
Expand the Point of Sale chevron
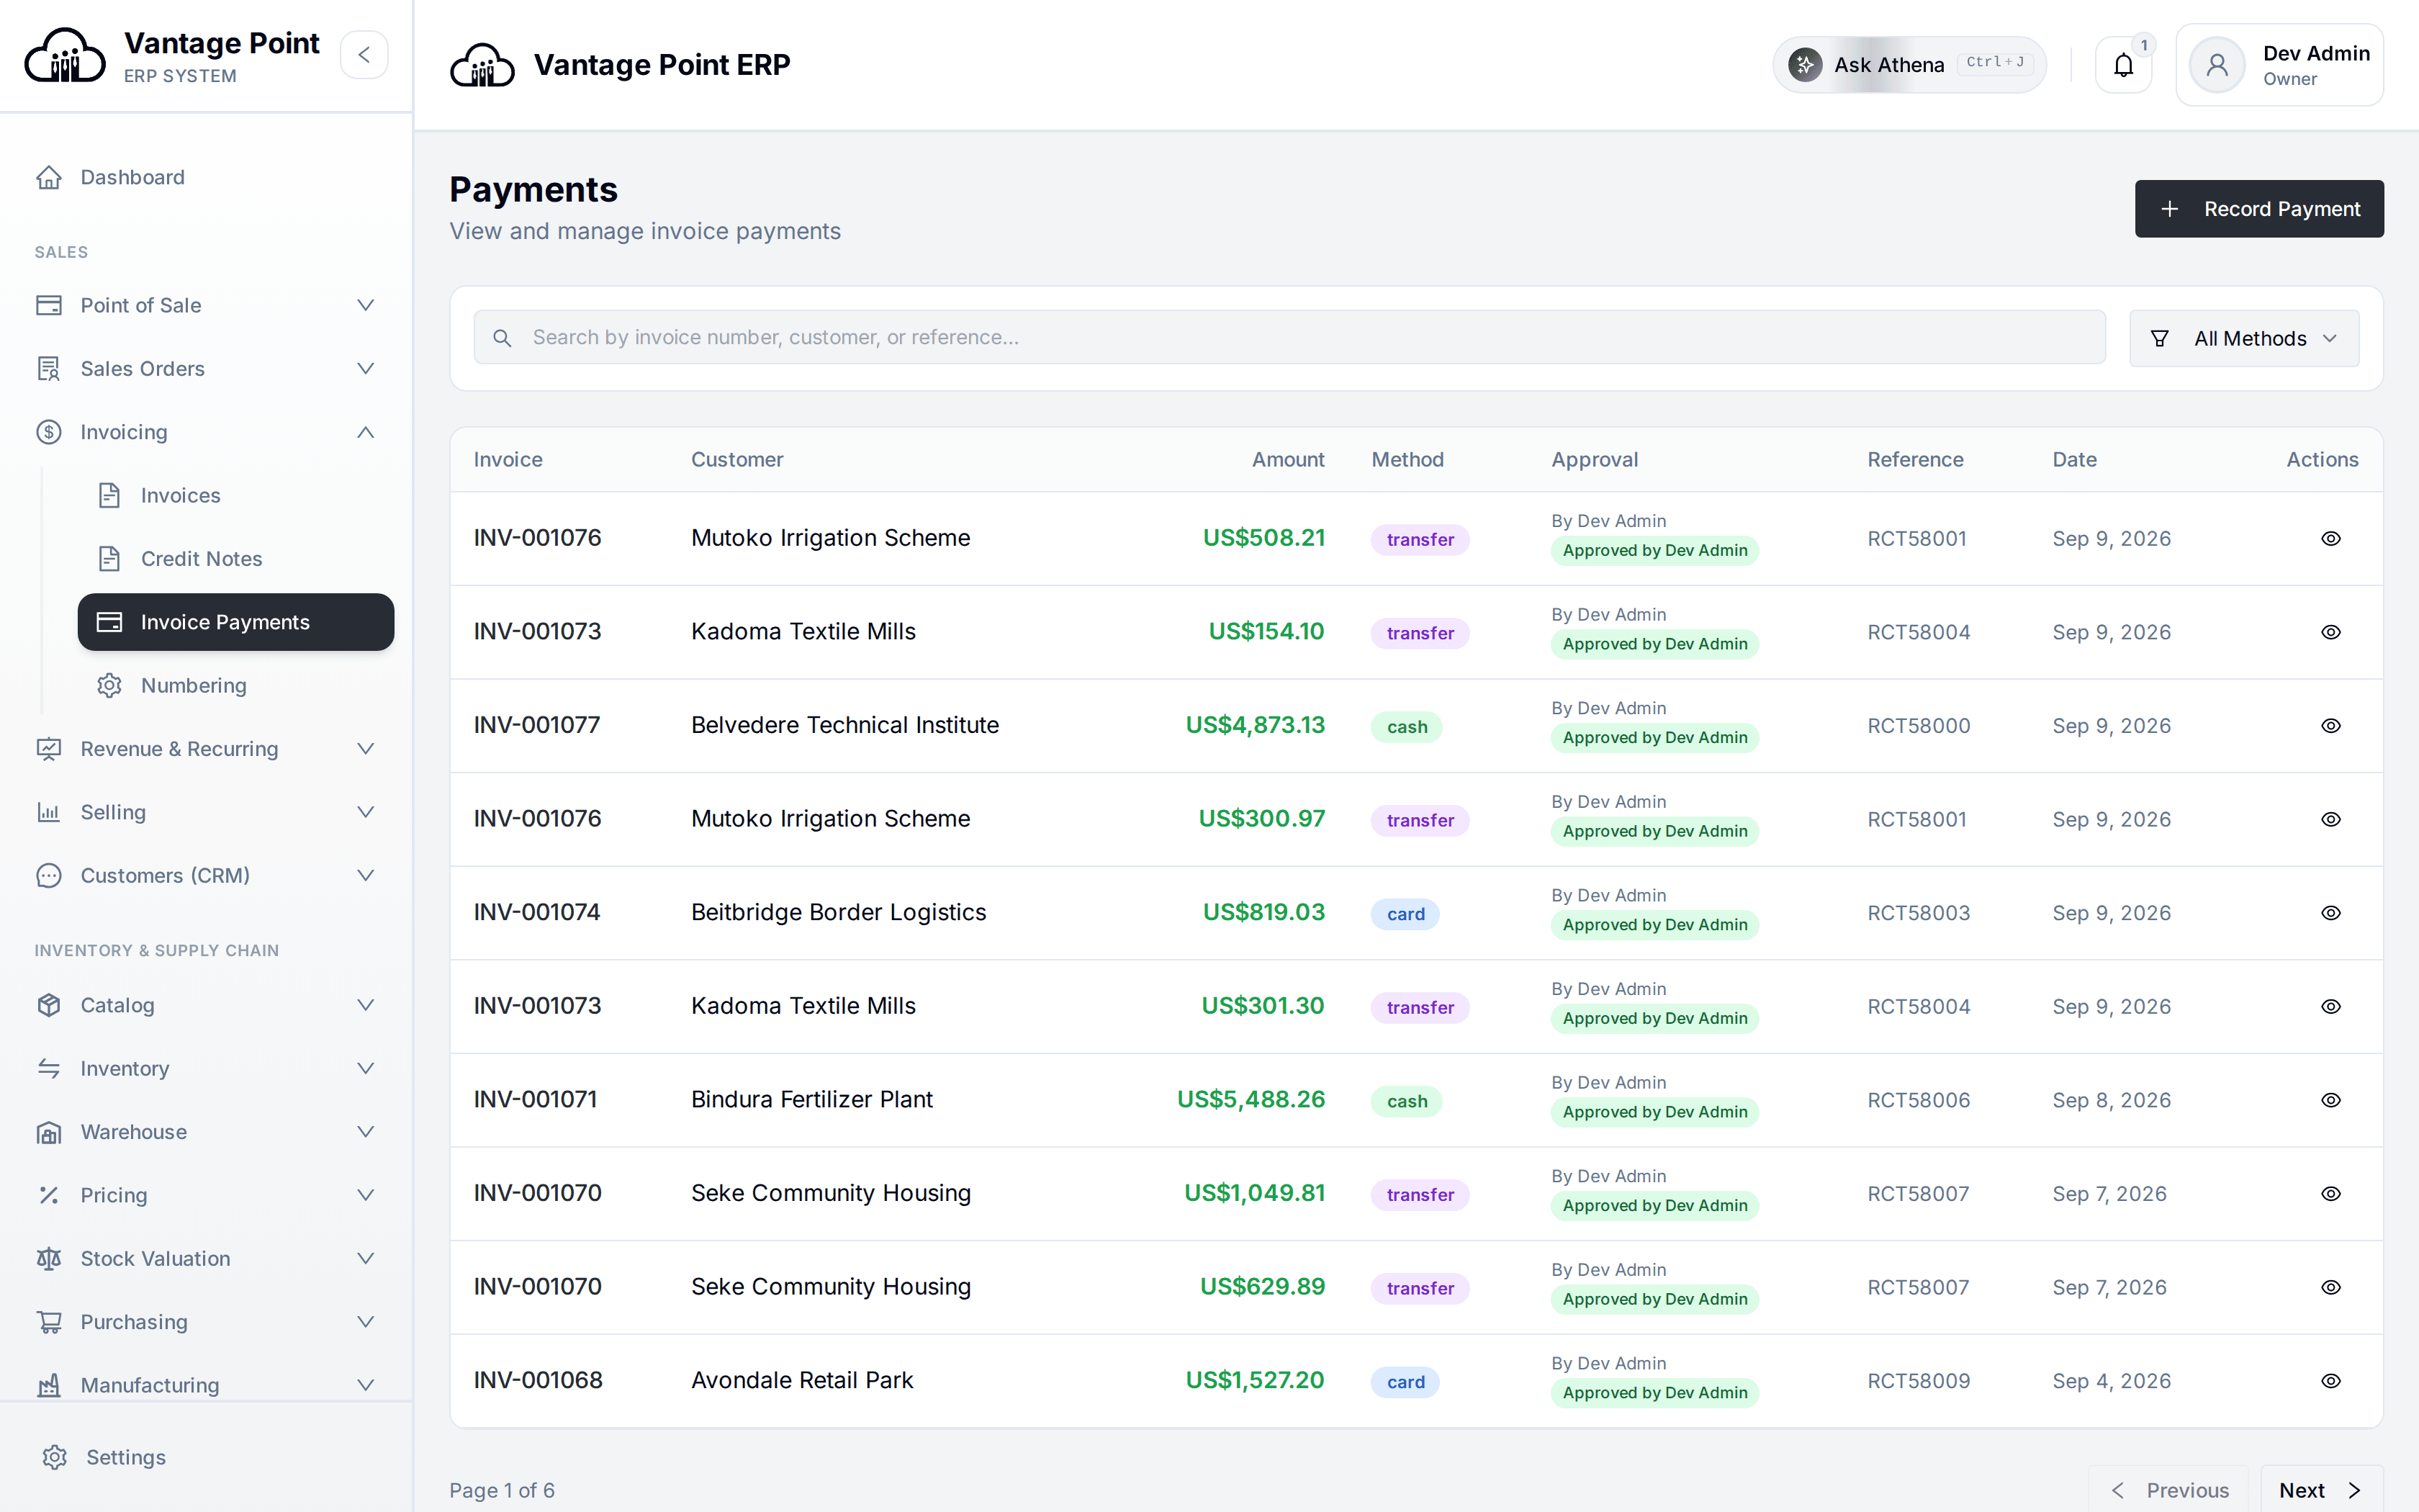[x=366, y=305]
